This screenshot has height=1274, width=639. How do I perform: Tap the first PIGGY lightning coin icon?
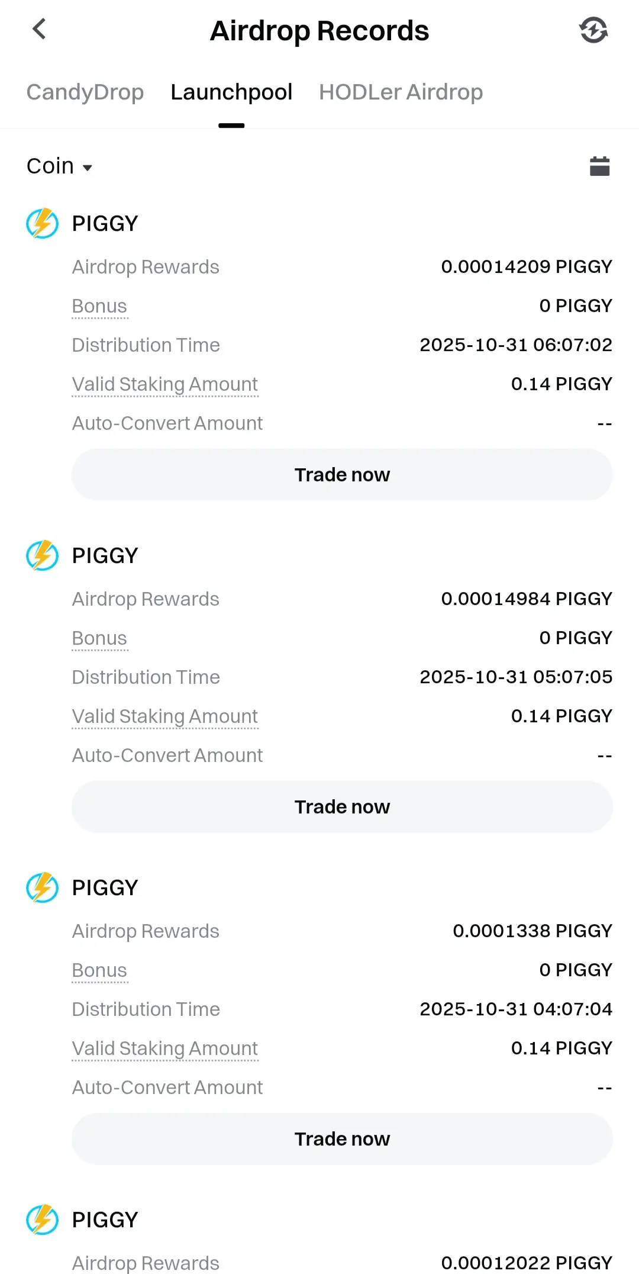point(42,224)
